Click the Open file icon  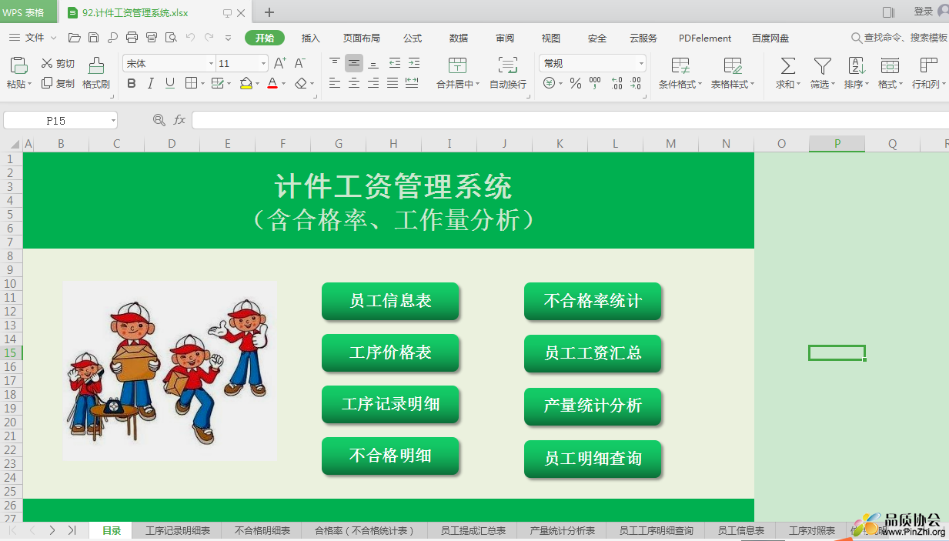[x=75, y=38]
